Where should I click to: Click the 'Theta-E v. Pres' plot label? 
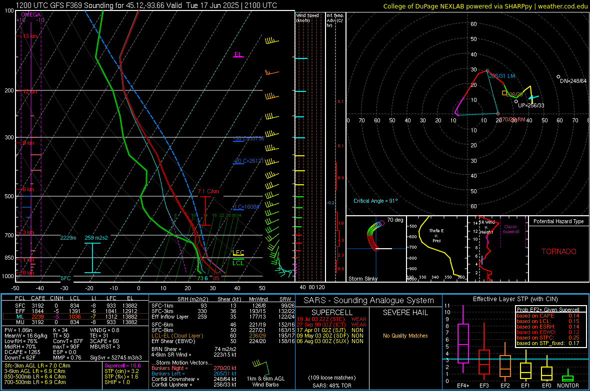tap(436, 235)
